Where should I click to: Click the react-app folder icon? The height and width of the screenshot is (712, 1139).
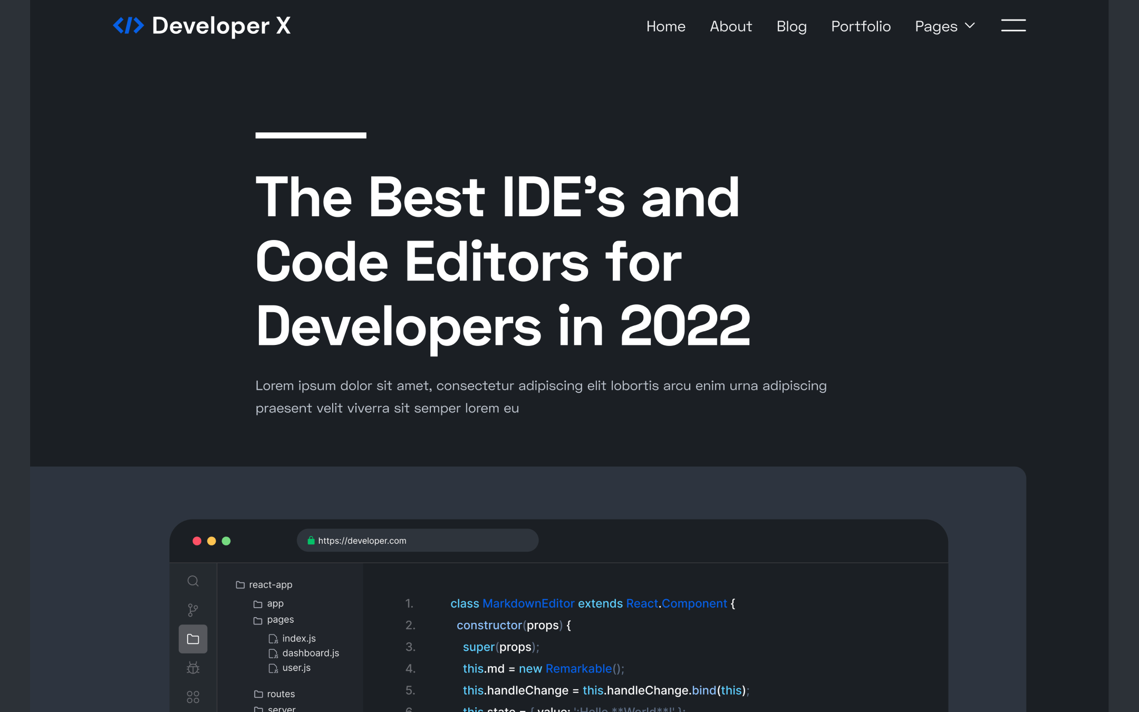tap(240, 585)
